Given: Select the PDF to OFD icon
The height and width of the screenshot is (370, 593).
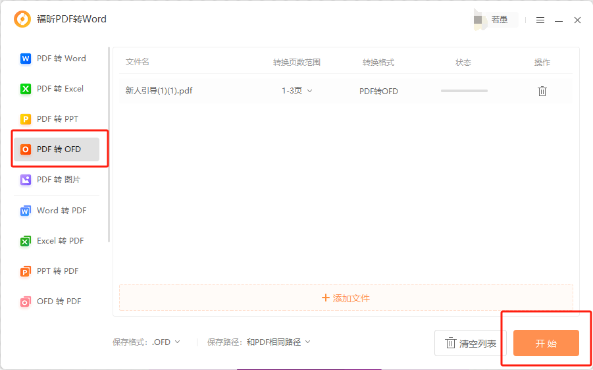Looking at the screenshot, I should (x=26, y=149).
